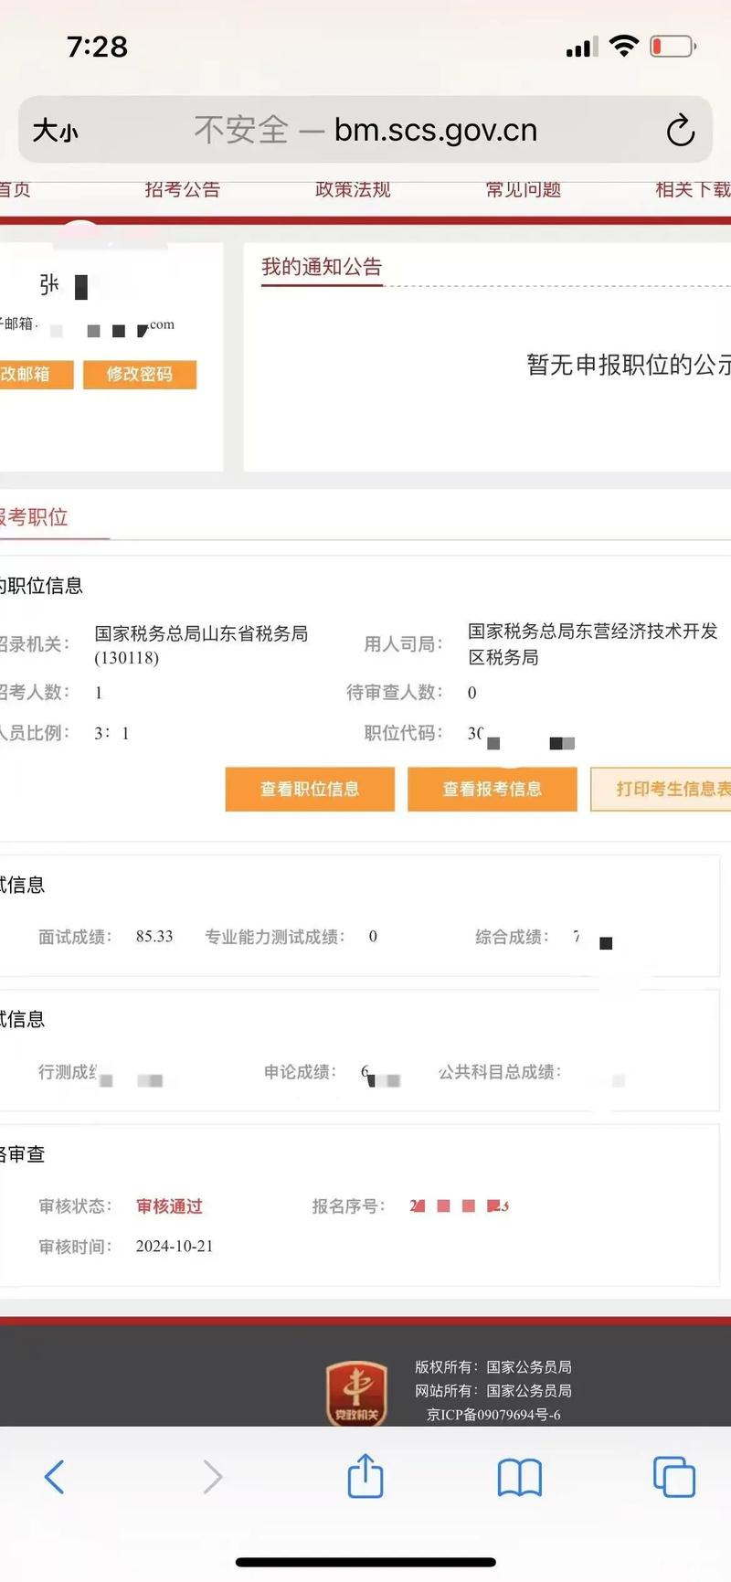Click the interview score 85.33

154,937
